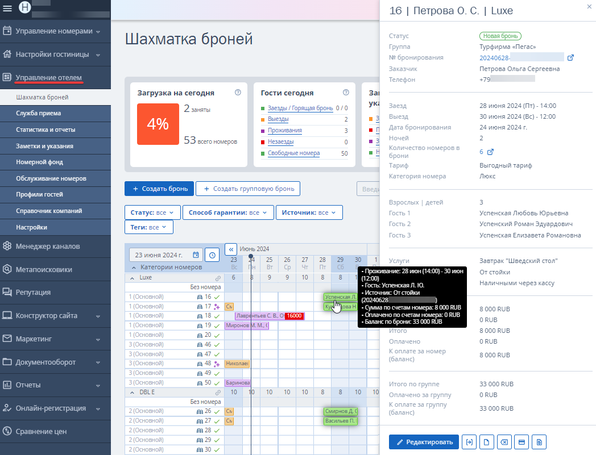Click calendar icon in the date field
Screen dimensions: 596x455
click(x=196, y=255)
